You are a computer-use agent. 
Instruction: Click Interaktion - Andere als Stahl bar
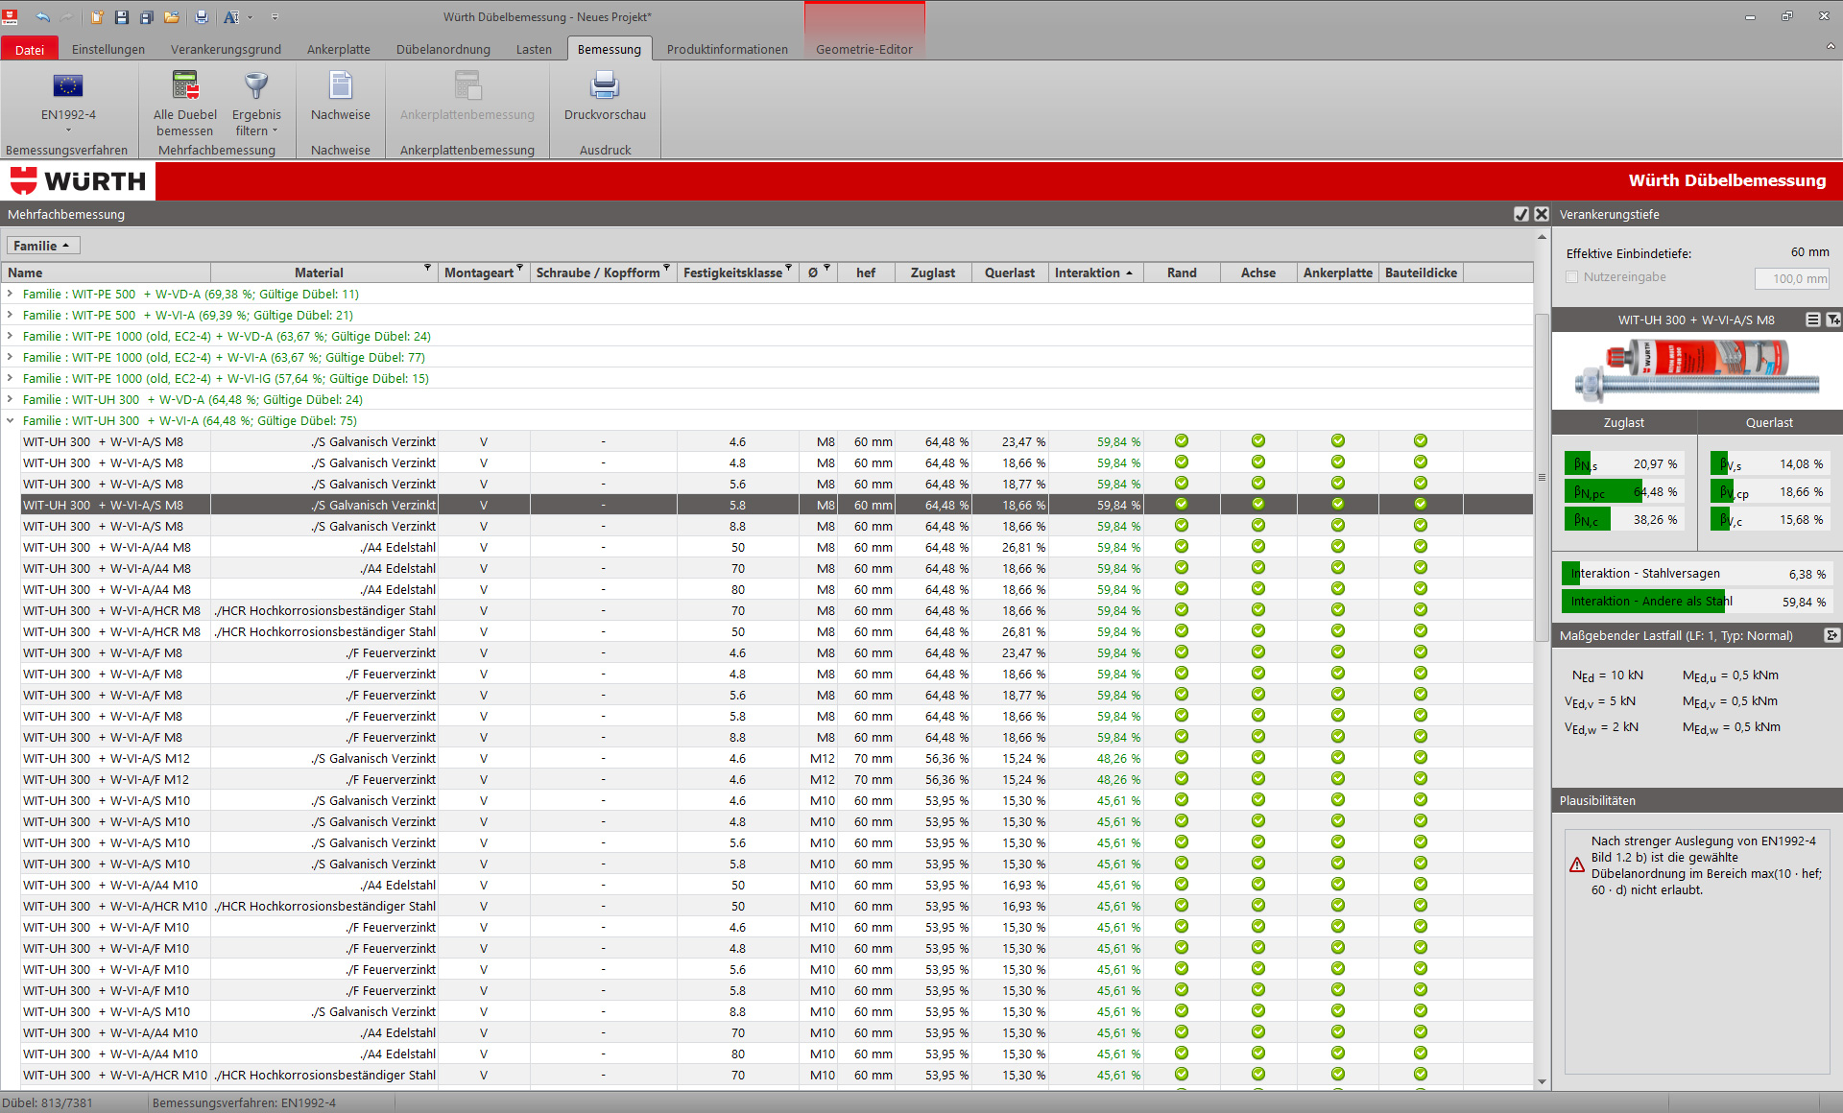tap(1695, 602)
